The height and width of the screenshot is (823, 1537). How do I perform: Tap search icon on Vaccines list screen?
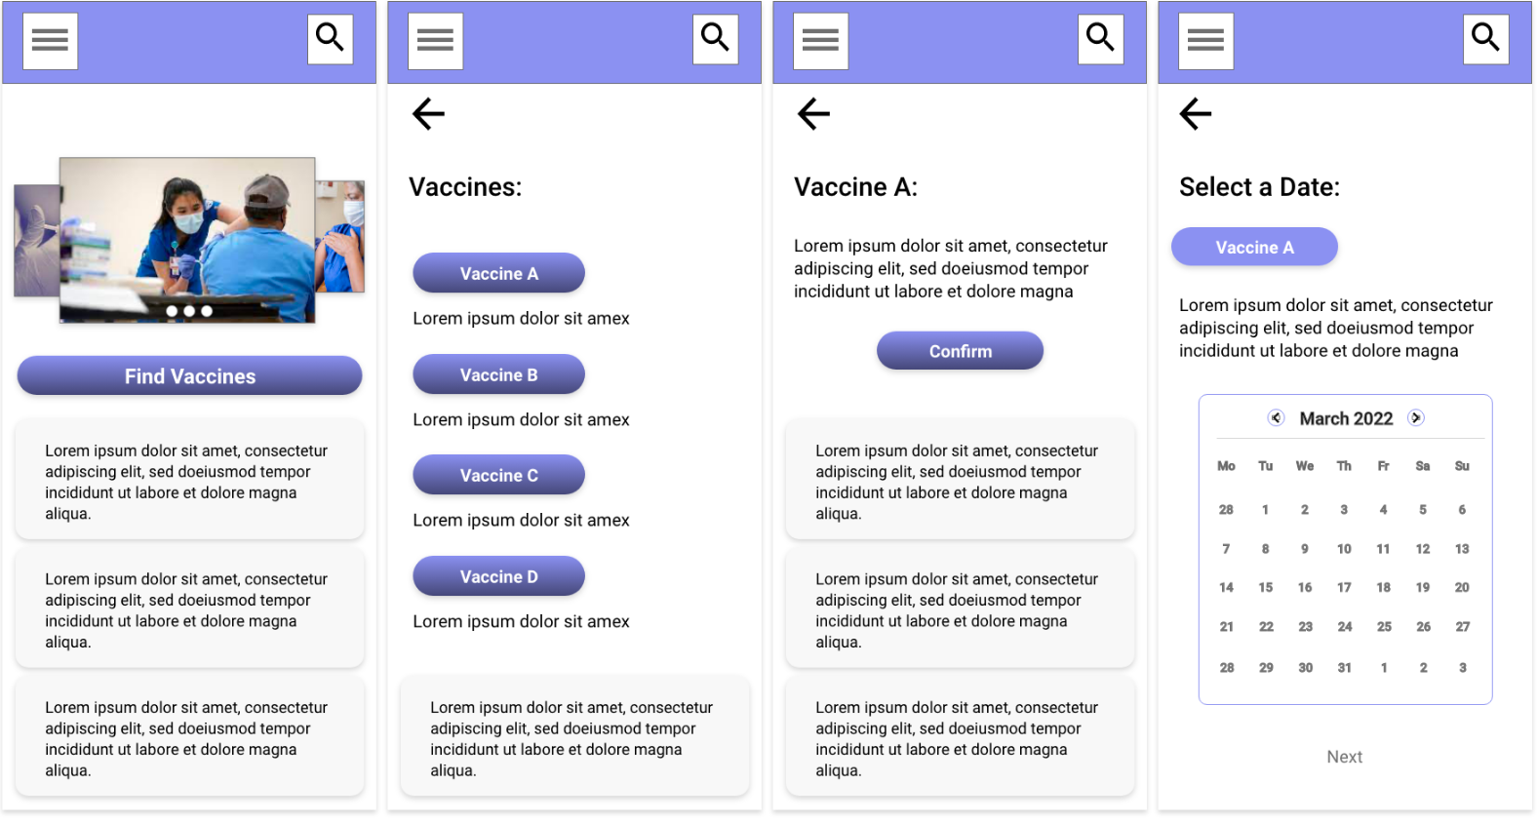(x=715, y=39)
